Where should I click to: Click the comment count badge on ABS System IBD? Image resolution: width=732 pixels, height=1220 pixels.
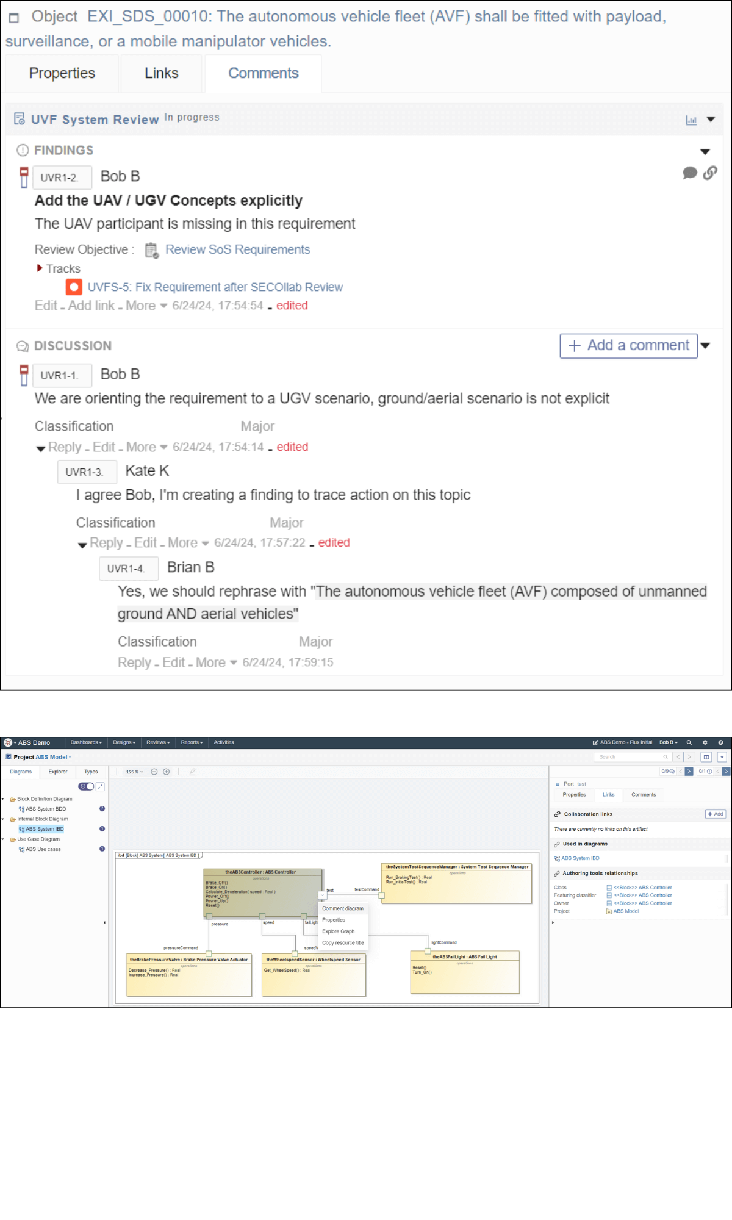pyautogui.click(x=102, y=829)
